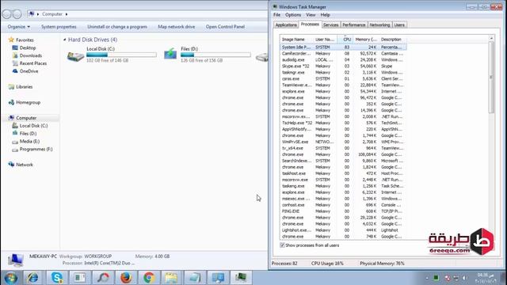Collapse the Hard Disk Drives group

pyautogui.click(x=65, y=40)
